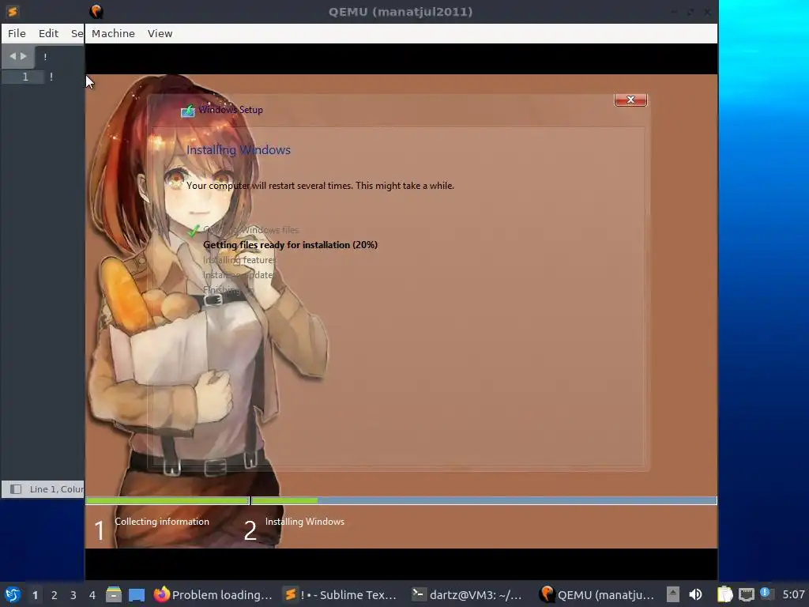Click the "Installing Windows" step 2 label
This screenshot has height=607, width=809.
pos(304,522)
